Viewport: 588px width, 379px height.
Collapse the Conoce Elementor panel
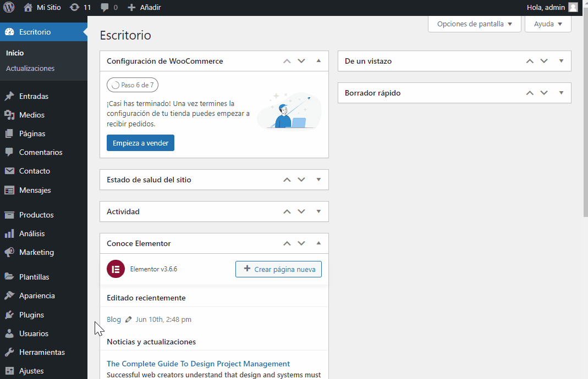[318, 243]
